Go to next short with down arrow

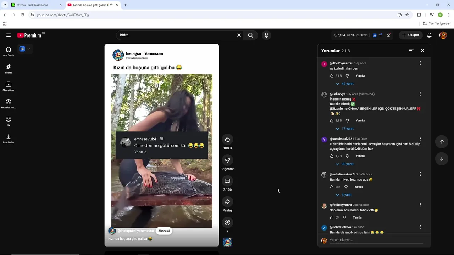pyautogui.click(x=442, y=159)
